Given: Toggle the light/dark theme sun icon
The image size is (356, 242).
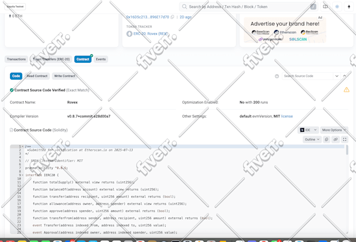Looking at the screenshot, I should 337,7.
